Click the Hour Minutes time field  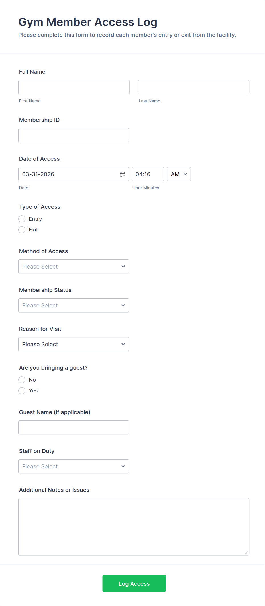148,174
